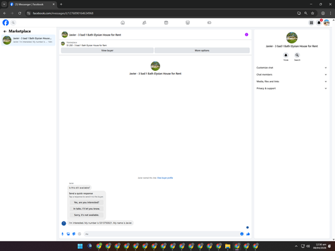Viewport: 335px width, 251px height.
Task: Open the Chrome profile icon
Action: tap(323, 13)
